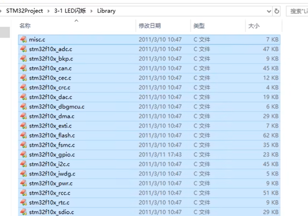Viewport: 308px width, 216px height.
Task: Click the stm32f10x_sdio.c file icon
Action: click(23, 212)
